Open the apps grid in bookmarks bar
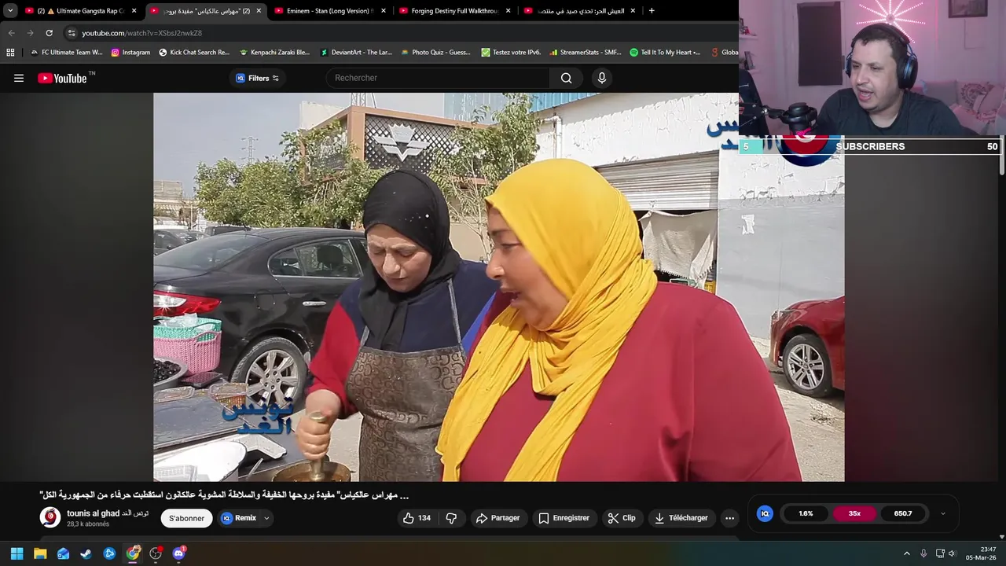 click(10, 53)
